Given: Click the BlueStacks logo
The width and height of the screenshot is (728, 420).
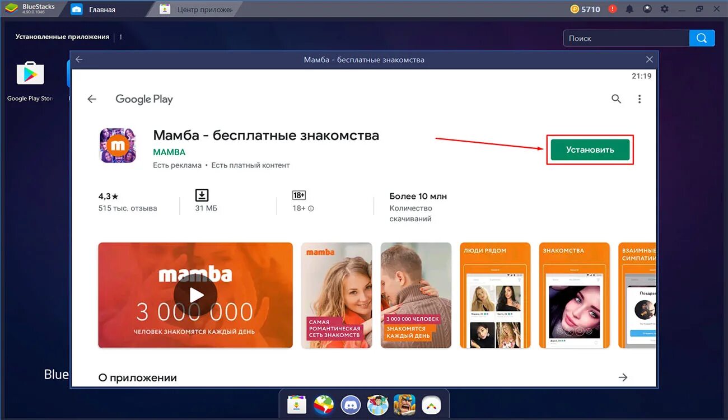Looking at the screenshot, I should 12,9.
